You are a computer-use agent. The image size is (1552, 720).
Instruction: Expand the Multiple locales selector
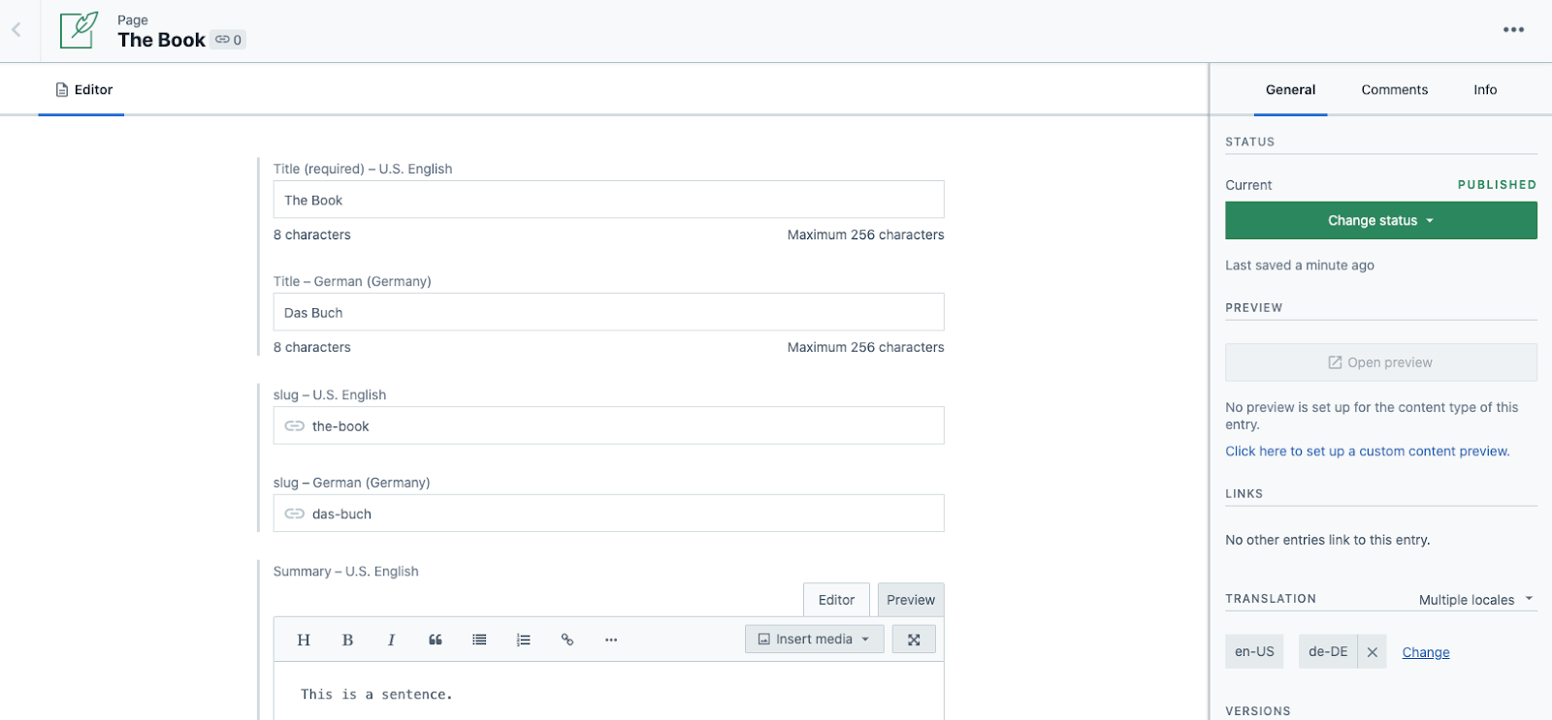1475,600
